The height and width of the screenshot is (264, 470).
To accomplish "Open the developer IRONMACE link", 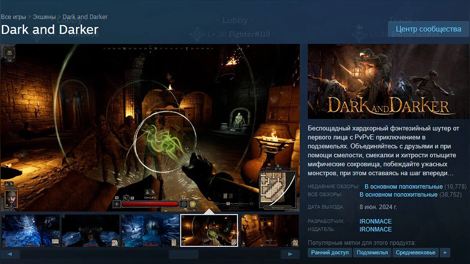I will (x=375, y=221).
